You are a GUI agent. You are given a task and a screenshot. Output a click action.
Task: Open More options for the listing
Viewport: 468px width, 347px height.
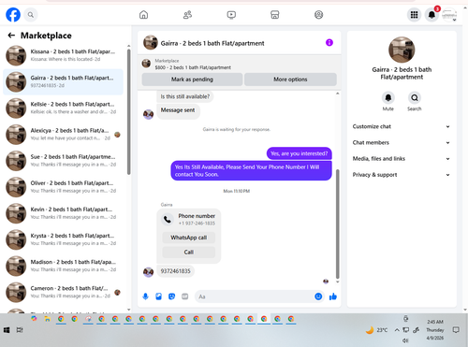pos(290,80)
